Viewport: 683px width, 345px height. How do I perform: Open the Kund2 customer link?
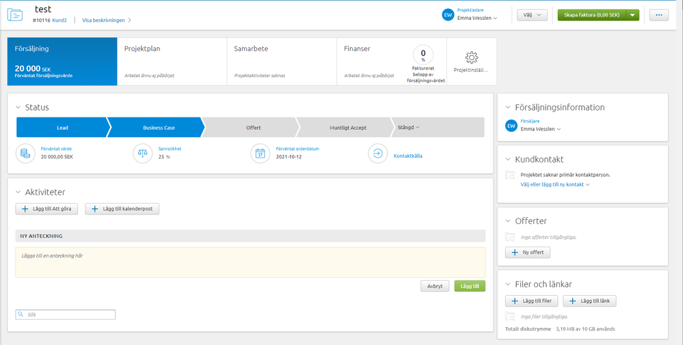pos(59,20)
